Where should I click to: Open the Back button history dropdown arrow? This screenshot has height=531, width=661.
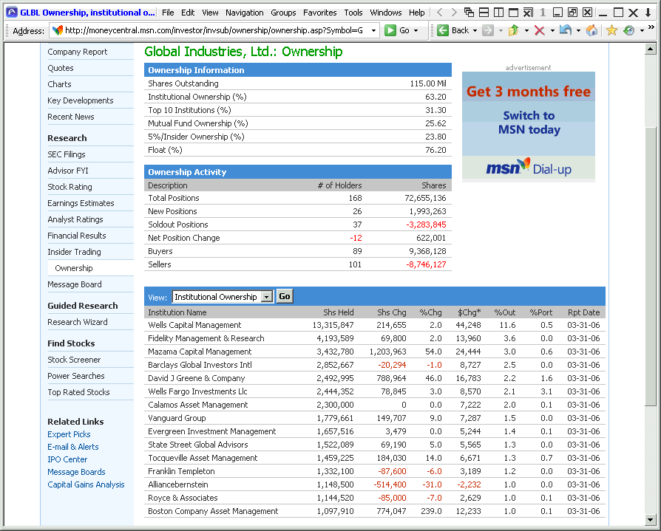pos(475,30)
